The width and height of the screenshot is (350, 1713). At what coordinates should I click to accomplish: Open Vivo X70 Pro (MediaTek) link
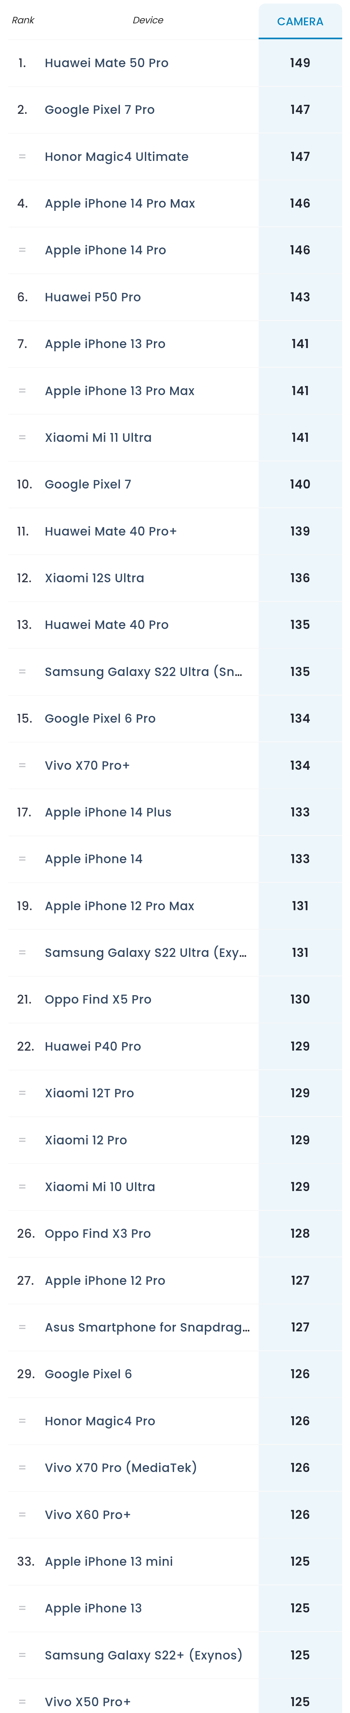(x=120, y=1468)
